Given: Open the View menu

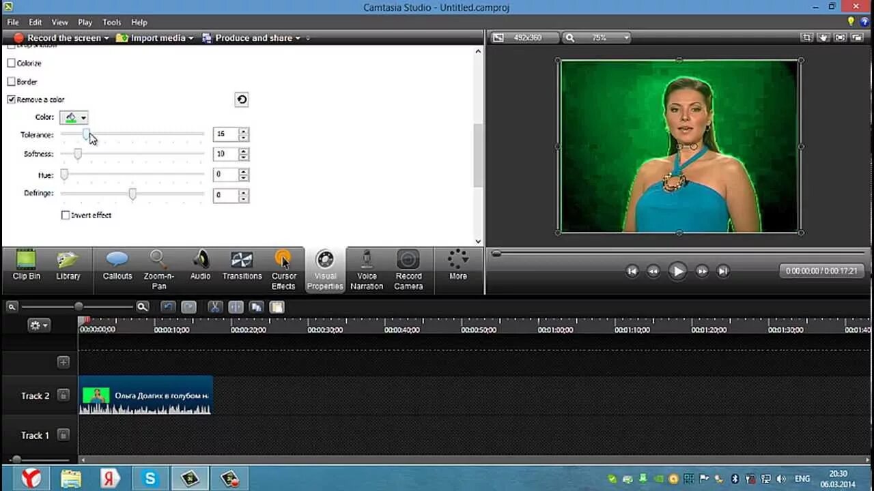Looking at the screenshot, I should pyautogui.click(x=60, y=23).
